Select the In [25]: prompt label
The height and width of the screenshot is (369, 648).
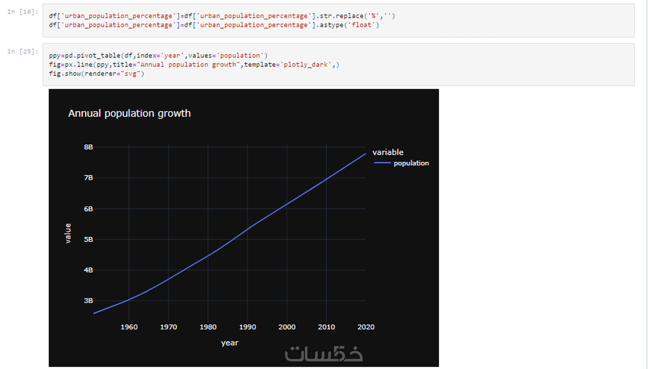[23, 51]
